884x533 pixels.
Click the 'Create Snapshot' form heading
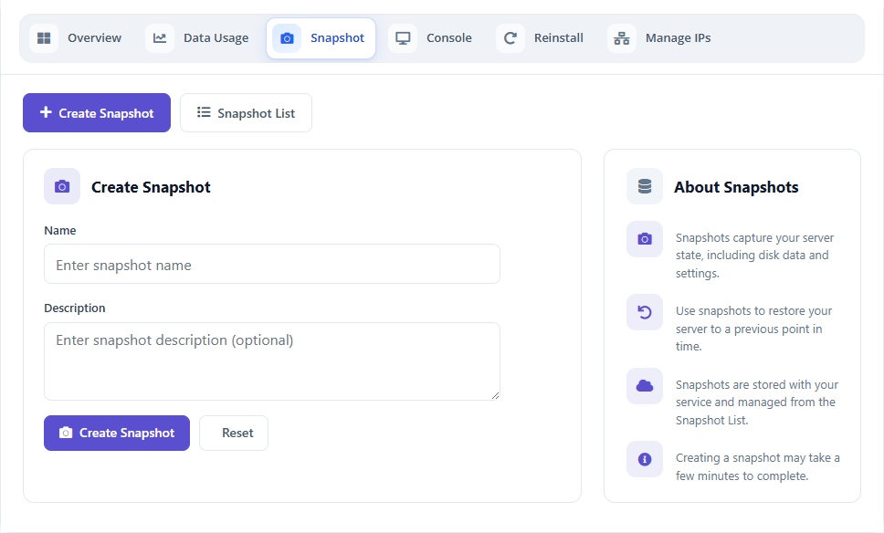151,187
